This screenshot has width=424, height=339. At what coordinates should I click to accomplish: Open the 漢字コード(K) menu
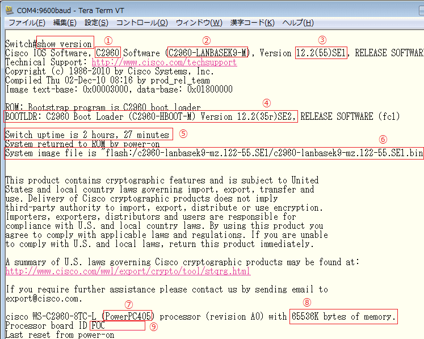tap(252, 23)
